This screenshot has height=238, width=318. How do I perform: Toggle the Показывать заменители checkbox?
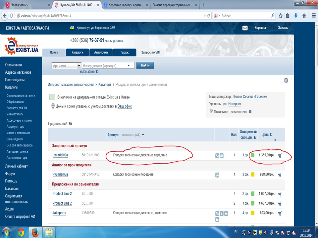[212, 111]
